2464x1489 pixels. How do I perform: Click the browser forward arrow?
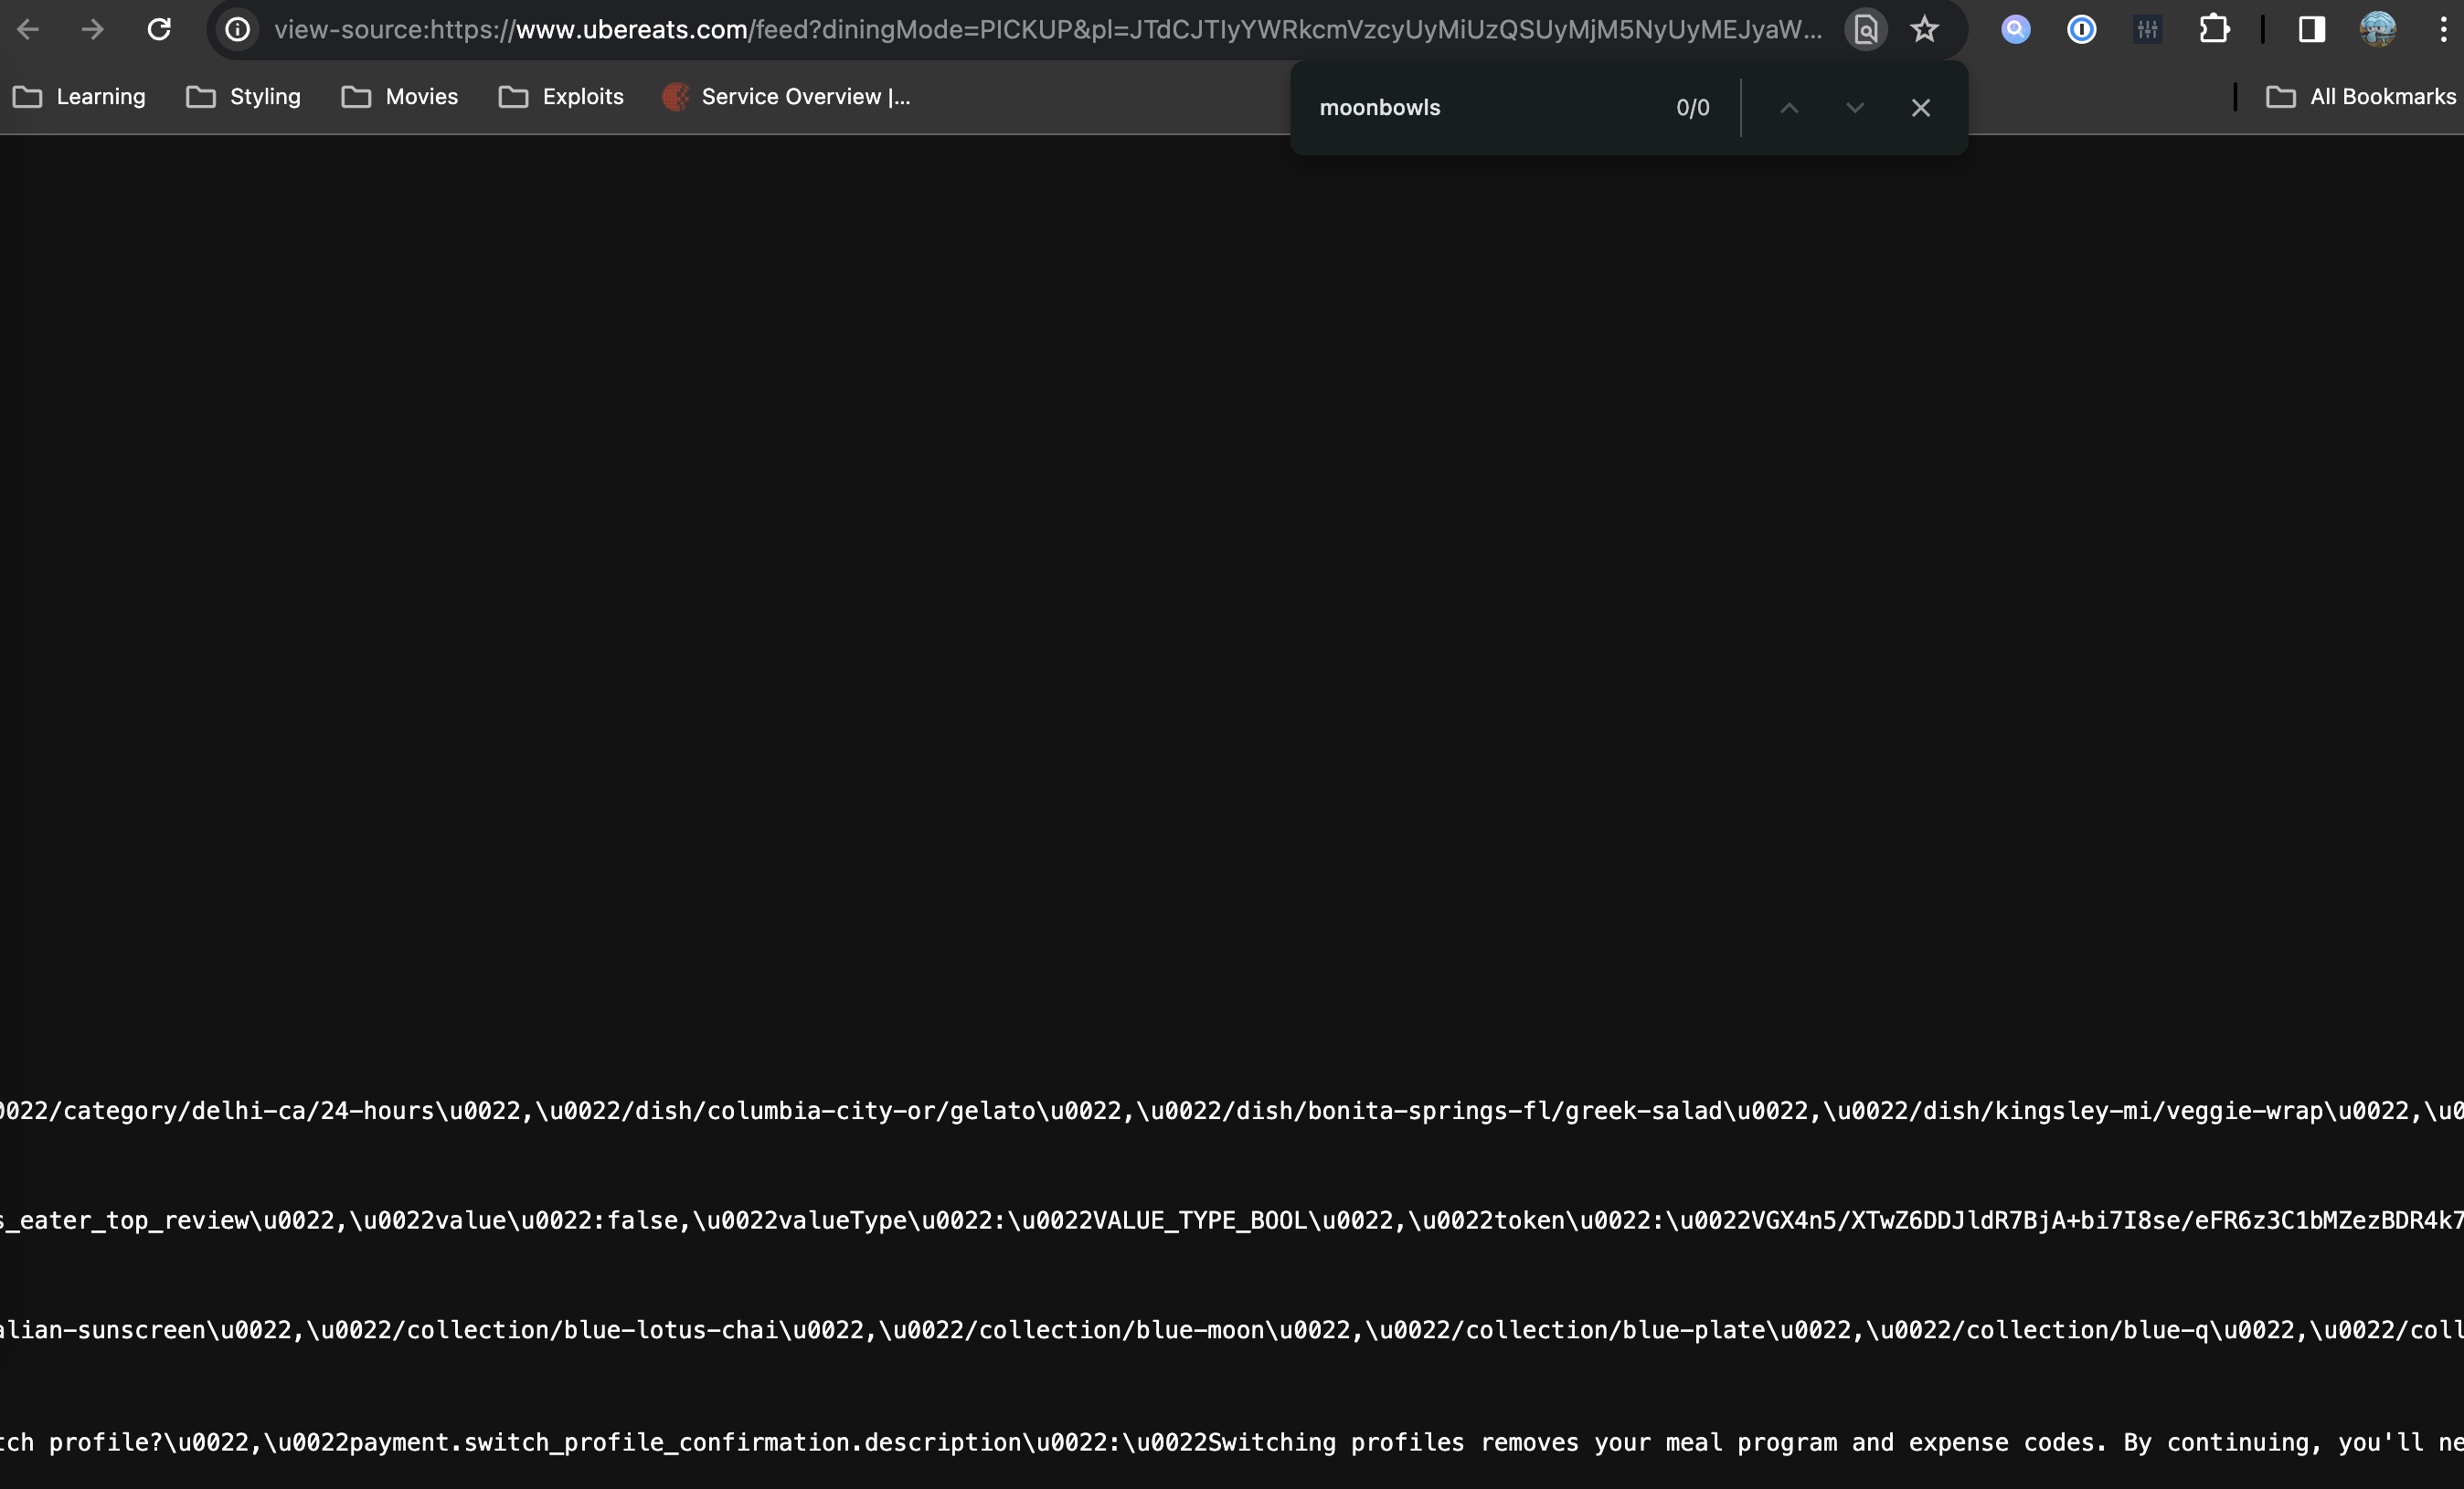click(92, 30)
